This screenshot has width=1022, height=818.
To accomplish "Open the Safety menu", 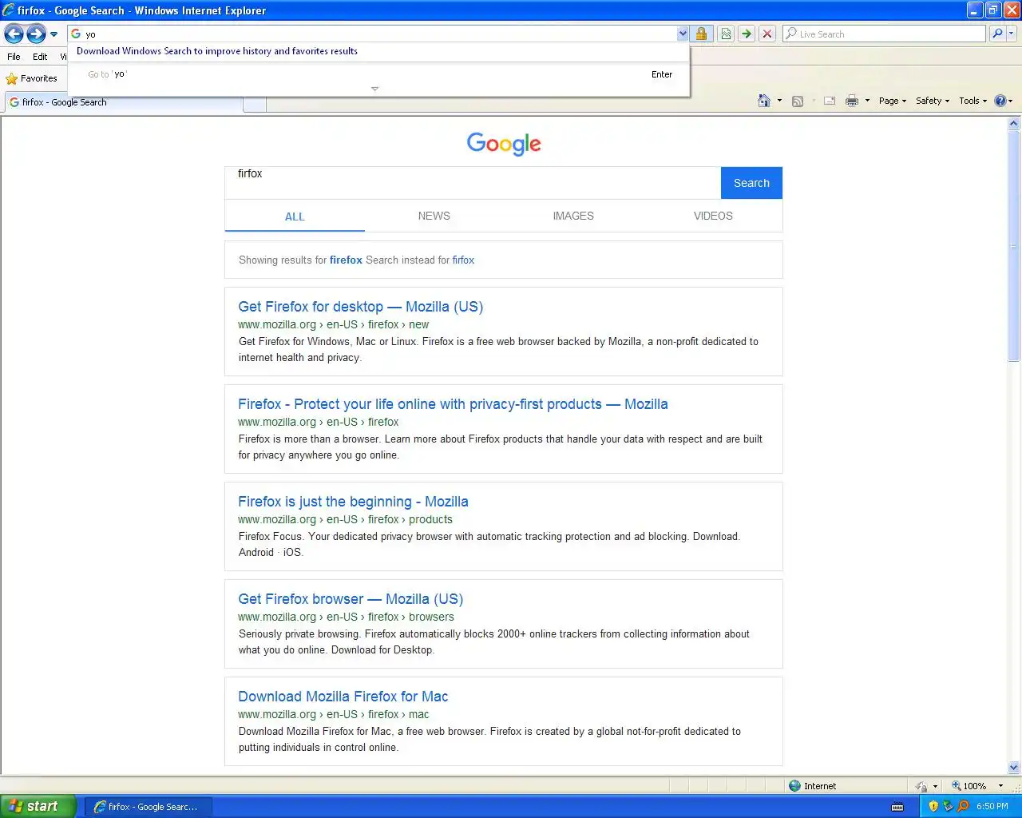I will [933, 101].
